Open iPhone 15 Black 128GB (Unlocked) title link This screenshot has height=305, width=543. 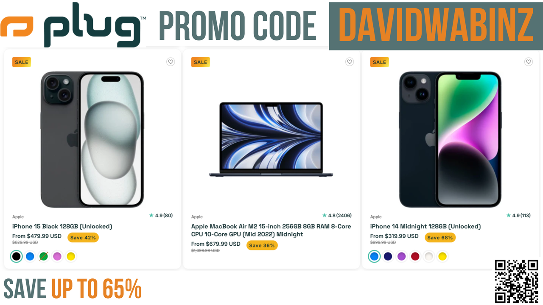point(62,227)
